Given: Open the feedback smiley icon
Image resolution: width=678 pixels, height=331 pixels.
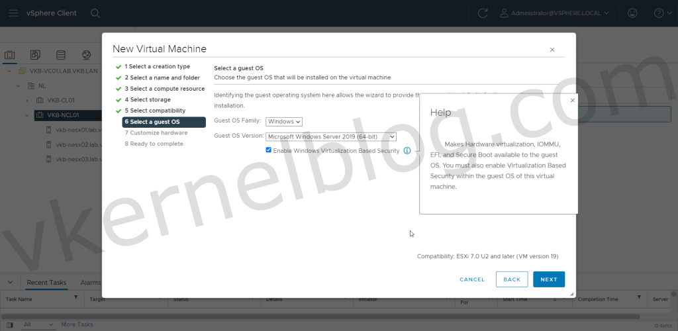Looking at the screenshot, I should (632, 13).
